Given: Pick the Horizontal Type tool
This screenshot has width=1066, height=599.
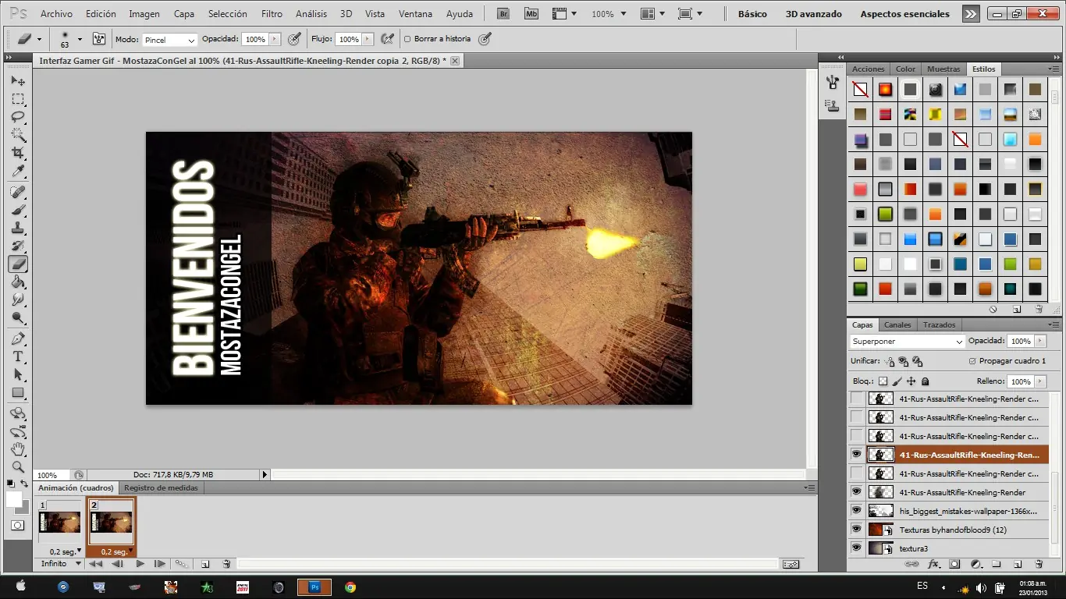Looking at the screenshot, I should tap(18, 356).
